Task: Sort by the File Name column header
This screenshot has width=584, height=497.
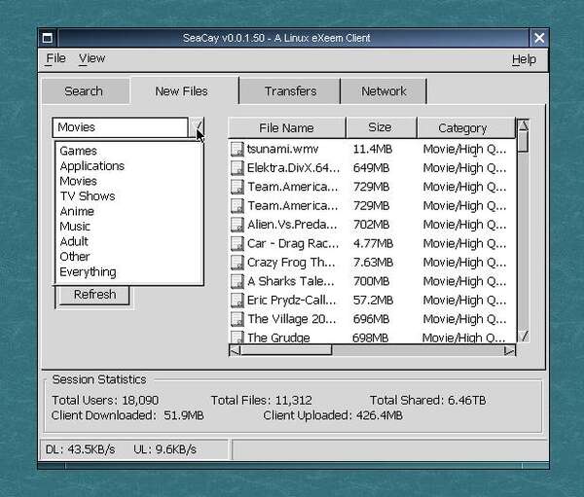Action: 287,128
